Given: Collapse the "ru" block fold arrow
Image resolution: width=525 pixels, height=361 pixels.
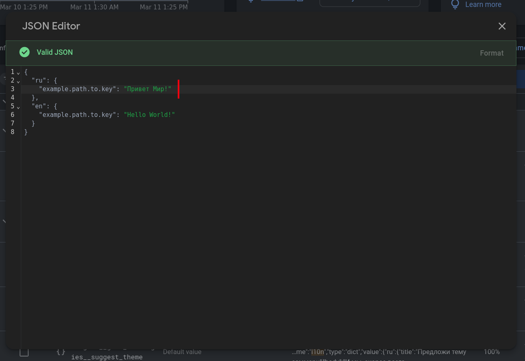Looking at the screenshot, I should [x=18, y=81].
